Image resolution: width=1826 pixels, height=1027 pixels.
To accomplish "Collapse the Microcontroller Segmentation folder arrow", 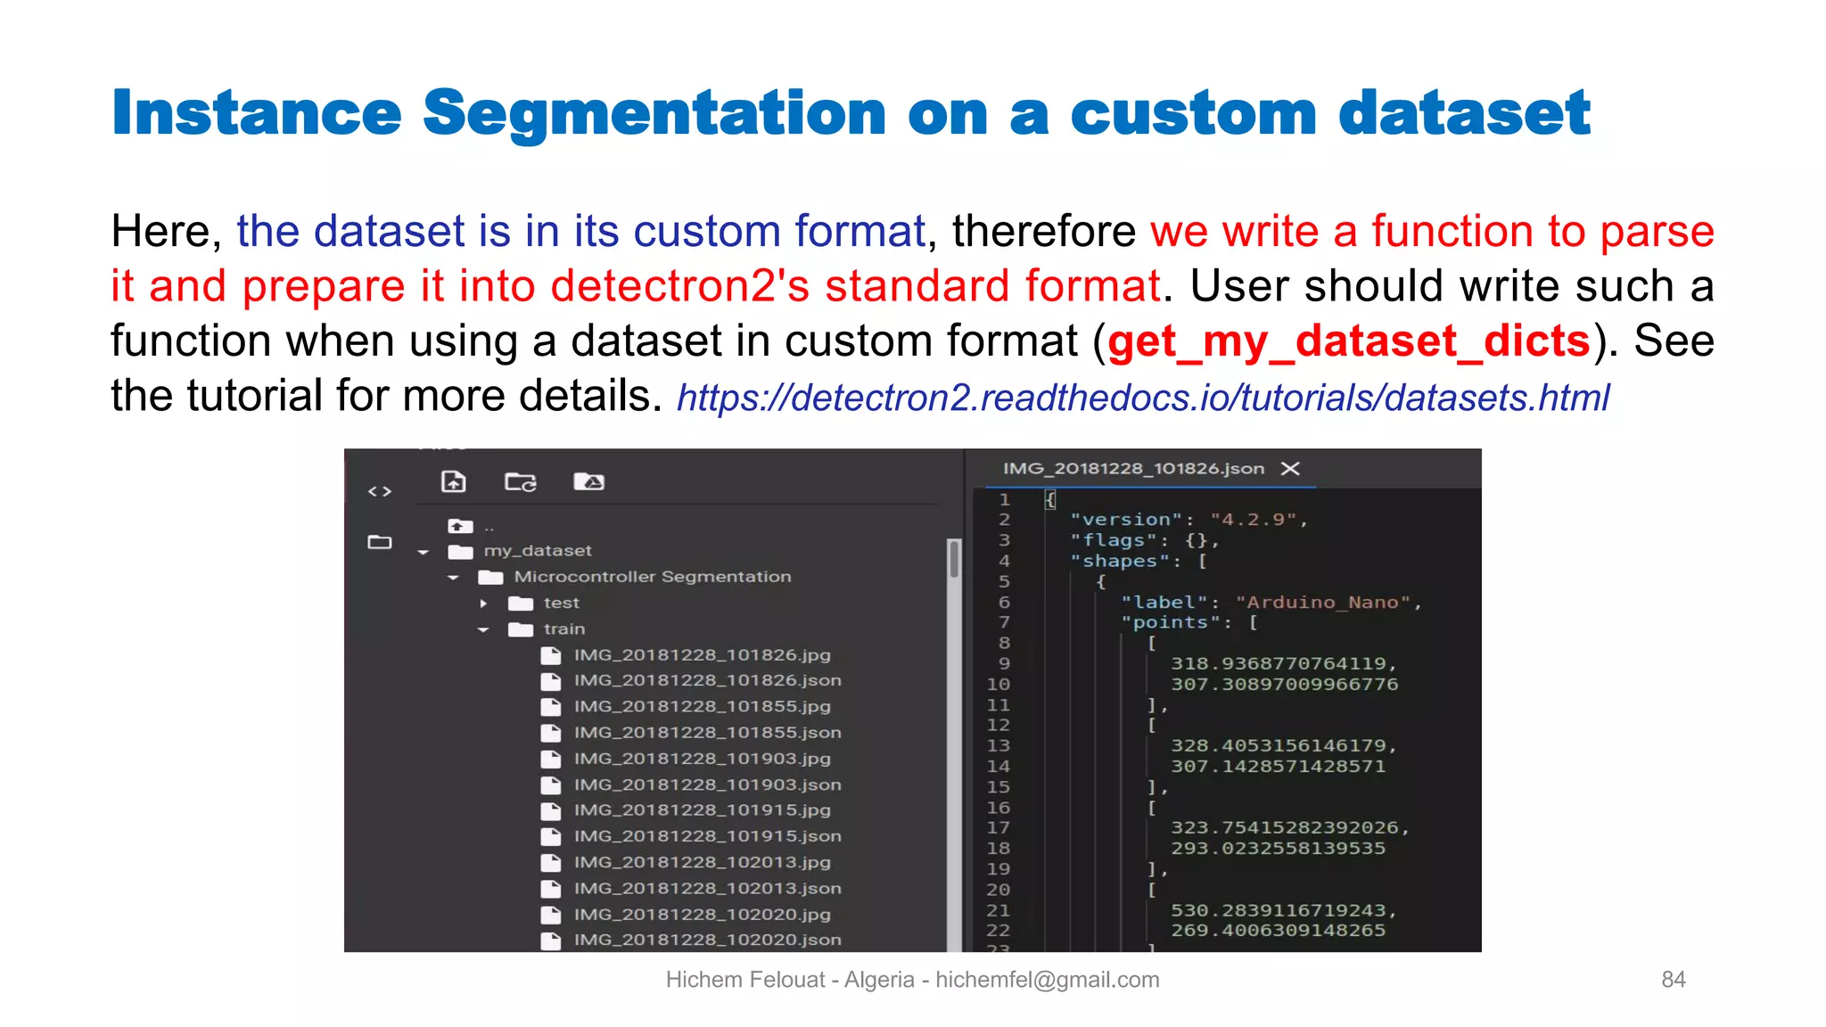I will [x=453, y=579].
